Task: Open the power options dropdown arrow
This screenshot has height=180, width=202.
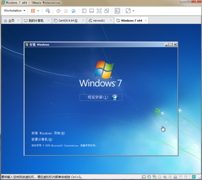Action: click(38, 11)
